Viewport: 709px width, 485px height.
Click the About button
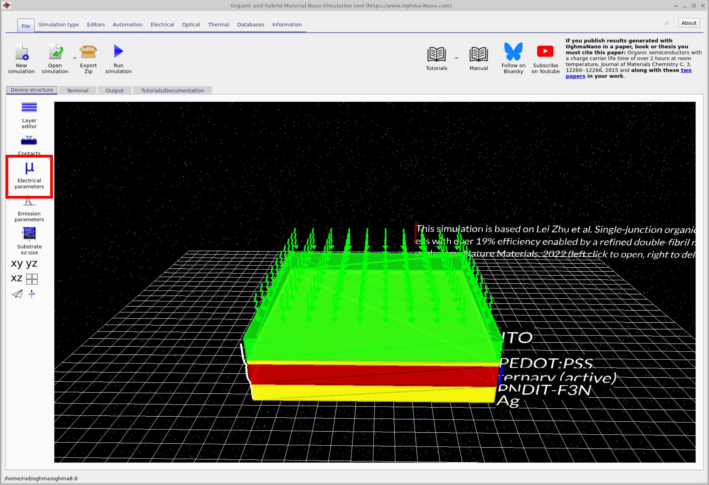(689, 23)
